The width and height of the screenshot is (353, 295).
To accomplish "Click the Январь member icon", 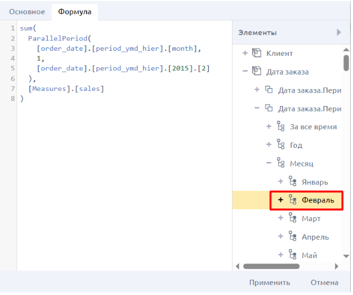I will [292, 182].
